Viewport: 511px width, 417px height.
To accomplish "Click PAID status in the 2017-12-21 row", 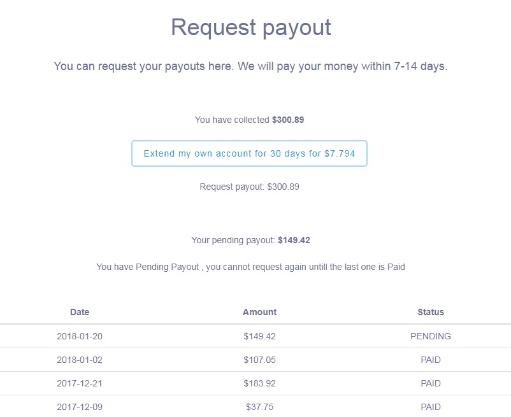I will coord(431,383).
